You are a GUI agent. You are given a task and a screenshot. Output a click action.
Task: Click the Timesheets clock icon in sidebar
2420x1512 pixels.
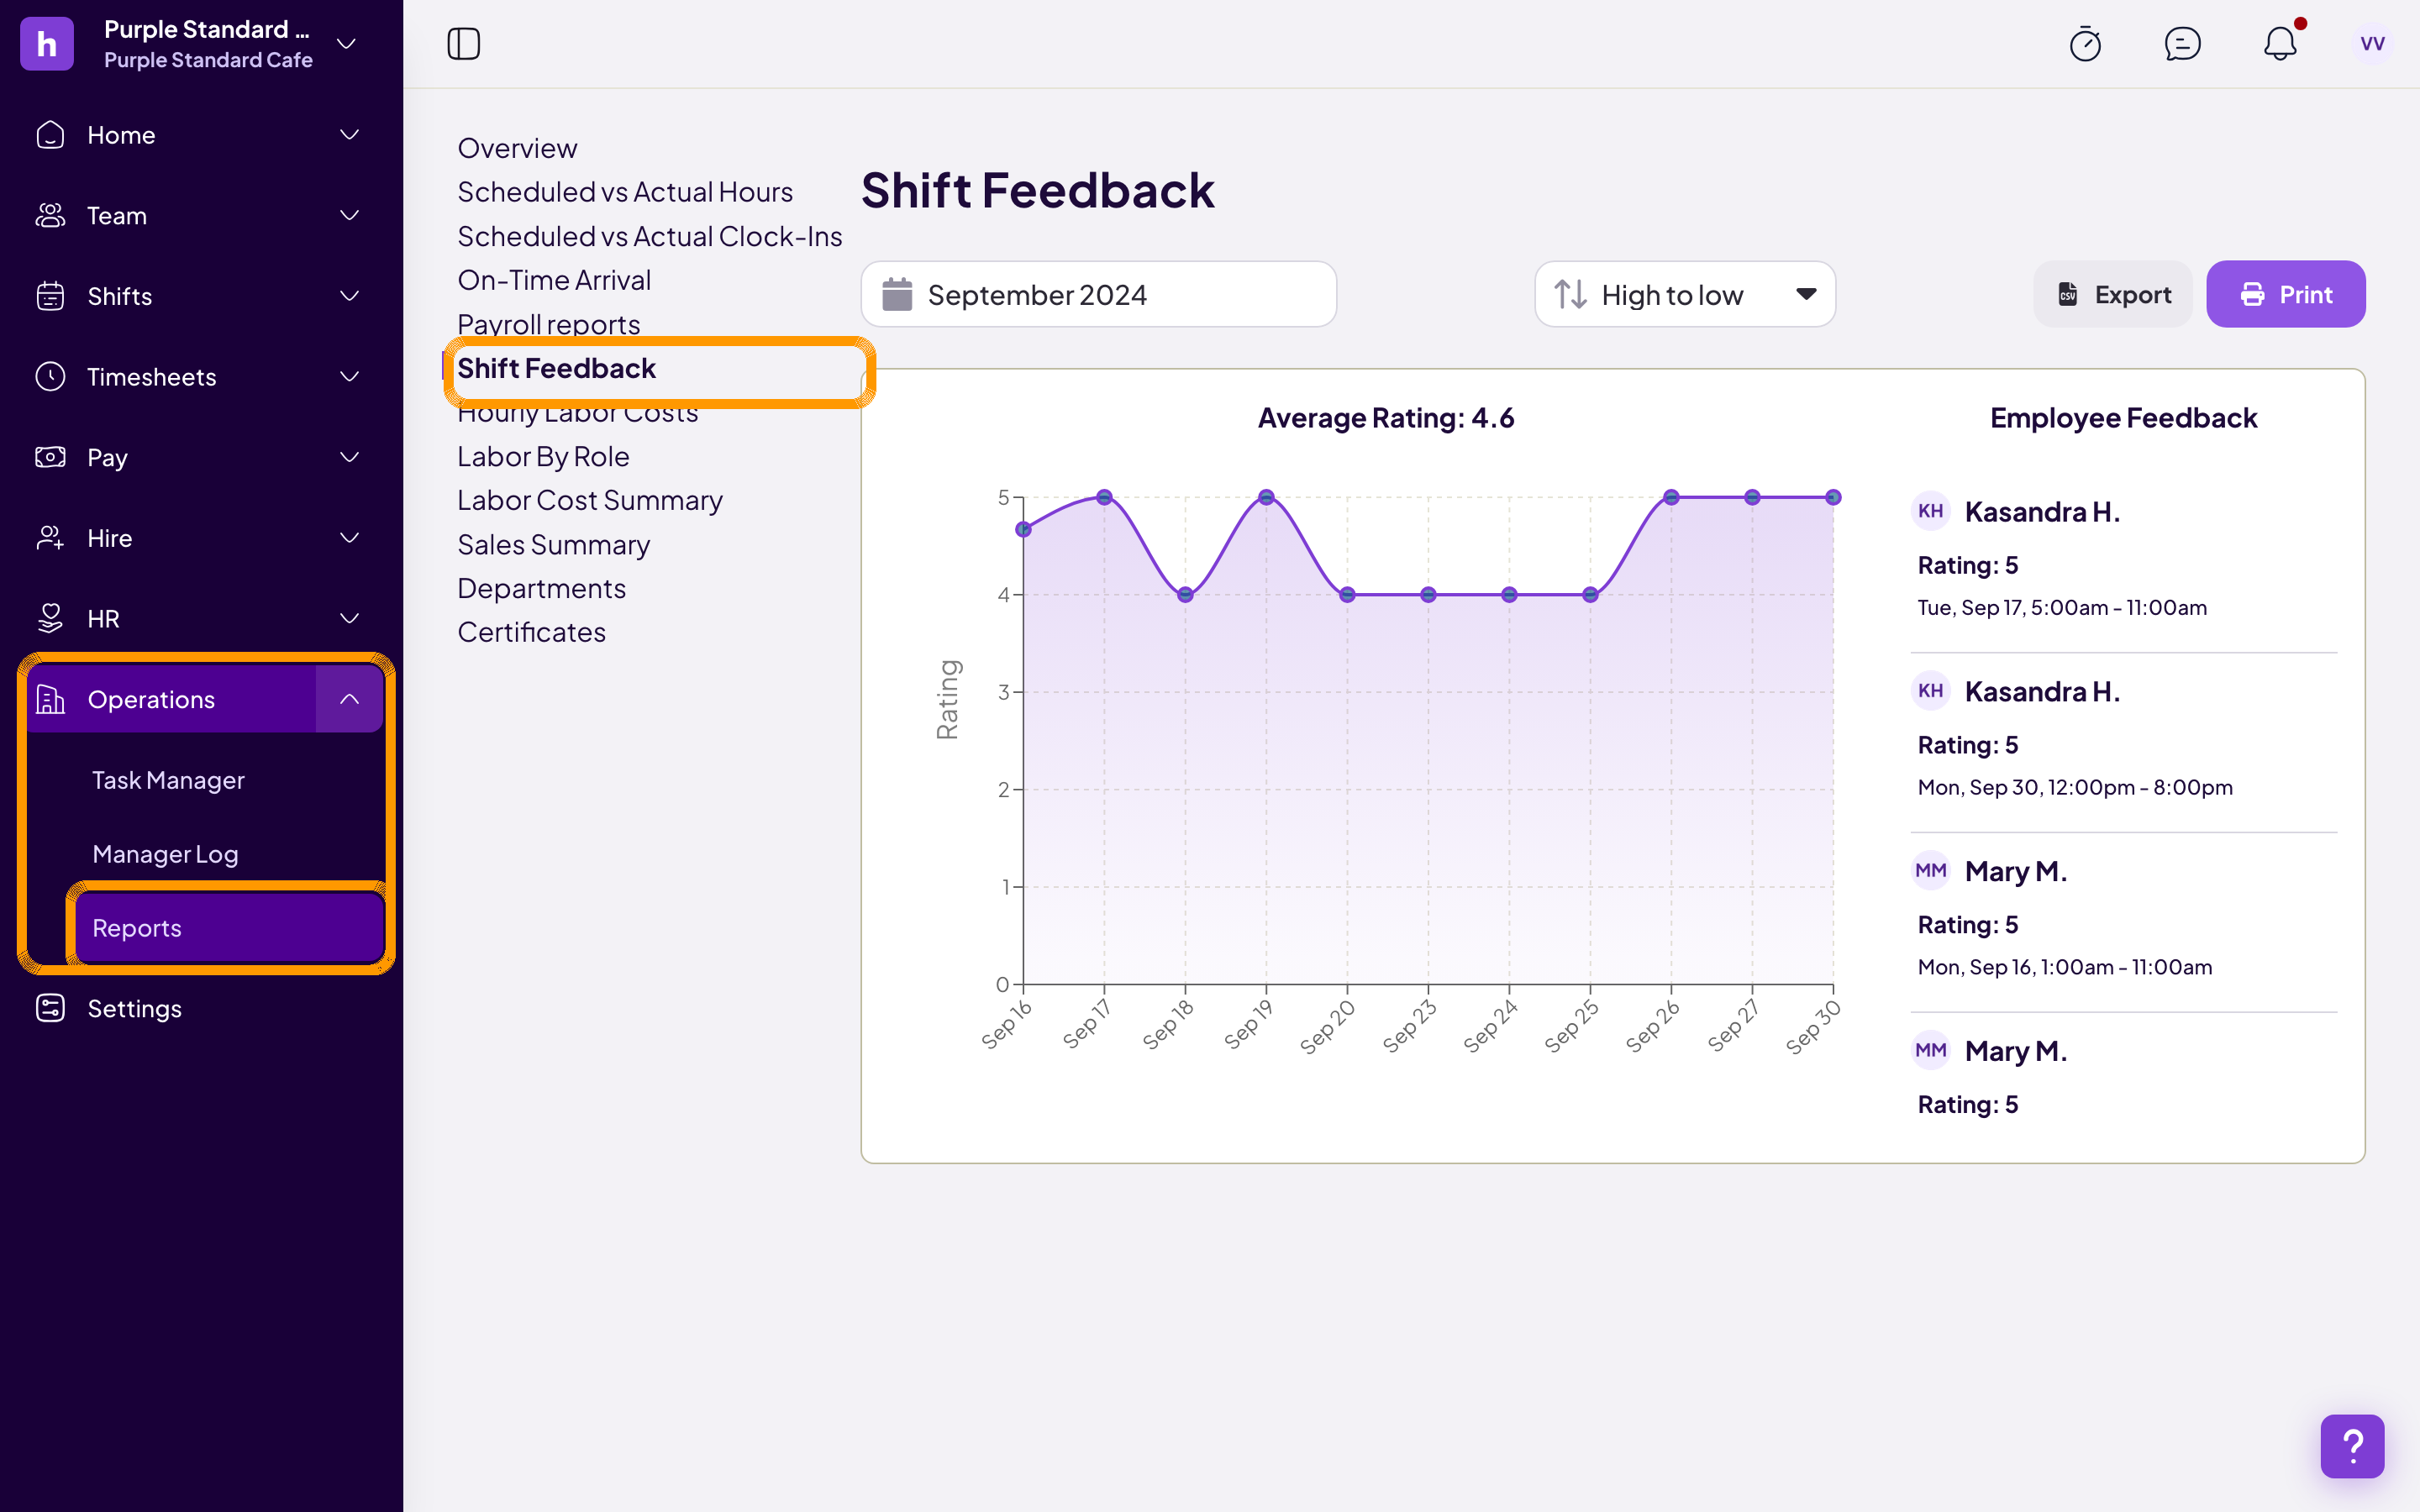[50, 376]
